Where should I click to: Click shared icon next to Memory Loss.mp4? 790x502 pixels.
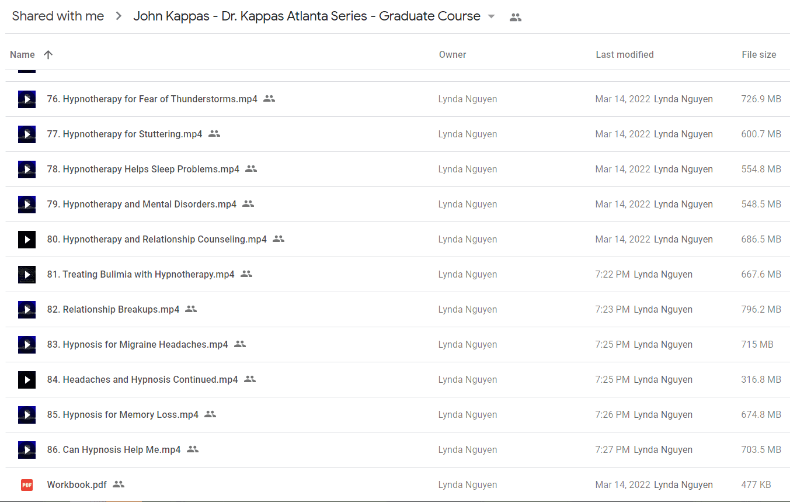coord(210,414)
